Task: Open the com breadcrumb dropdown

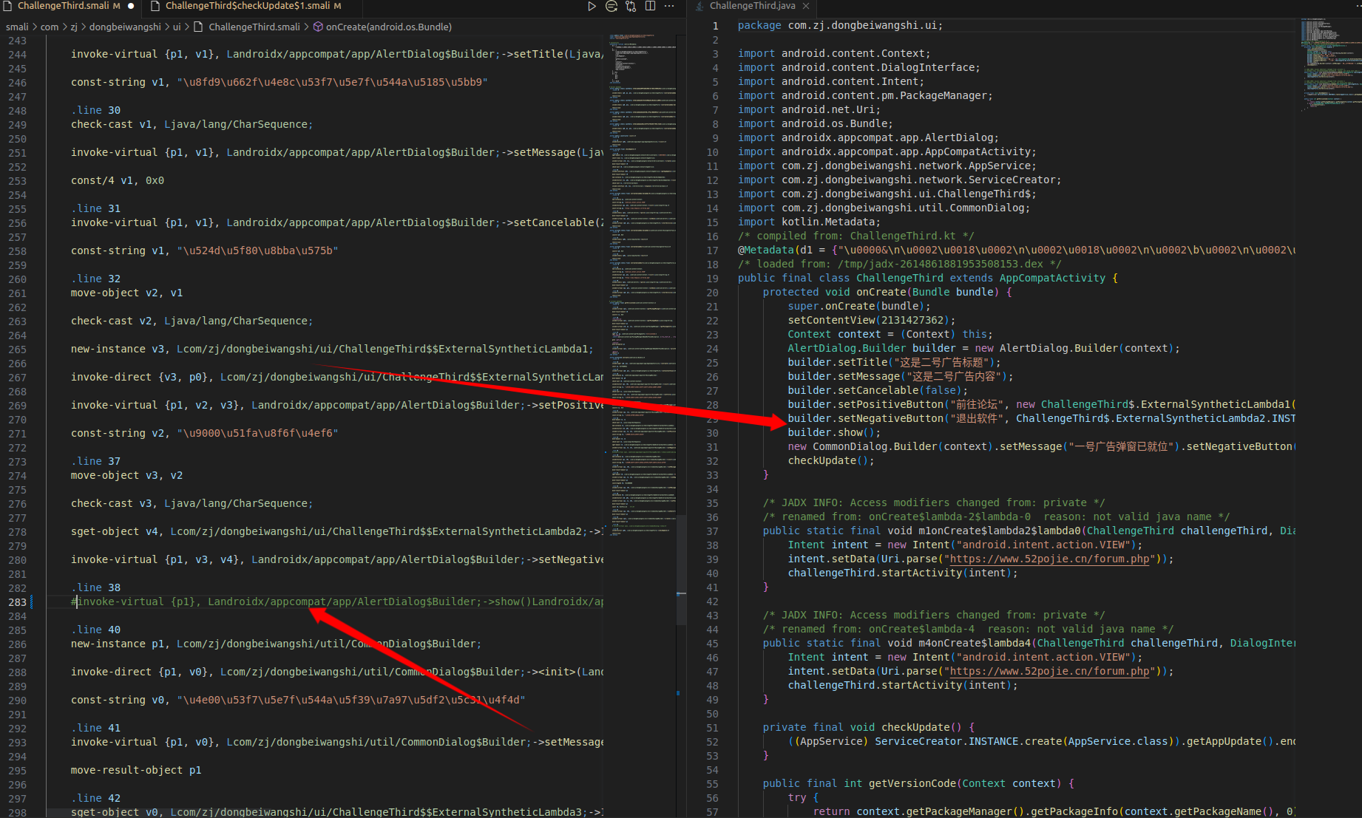Action: (x=50, y=27)
